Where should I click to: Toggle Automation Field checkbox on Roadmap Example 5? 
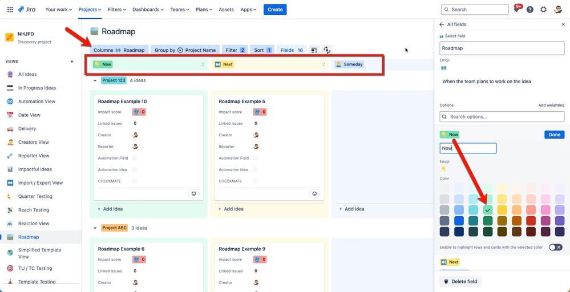255,158
